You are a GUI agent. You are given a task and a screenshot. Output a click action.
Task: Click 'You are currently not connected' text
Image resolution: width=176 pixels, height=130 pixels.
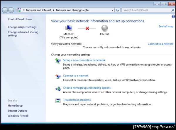(112, 47)
